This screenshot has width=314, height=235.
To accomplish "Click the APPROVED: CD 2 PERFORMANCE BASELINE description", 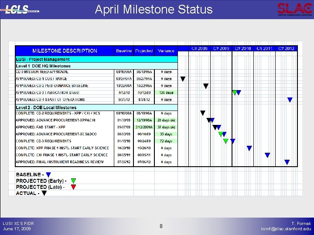I will (x=52, y=86).
